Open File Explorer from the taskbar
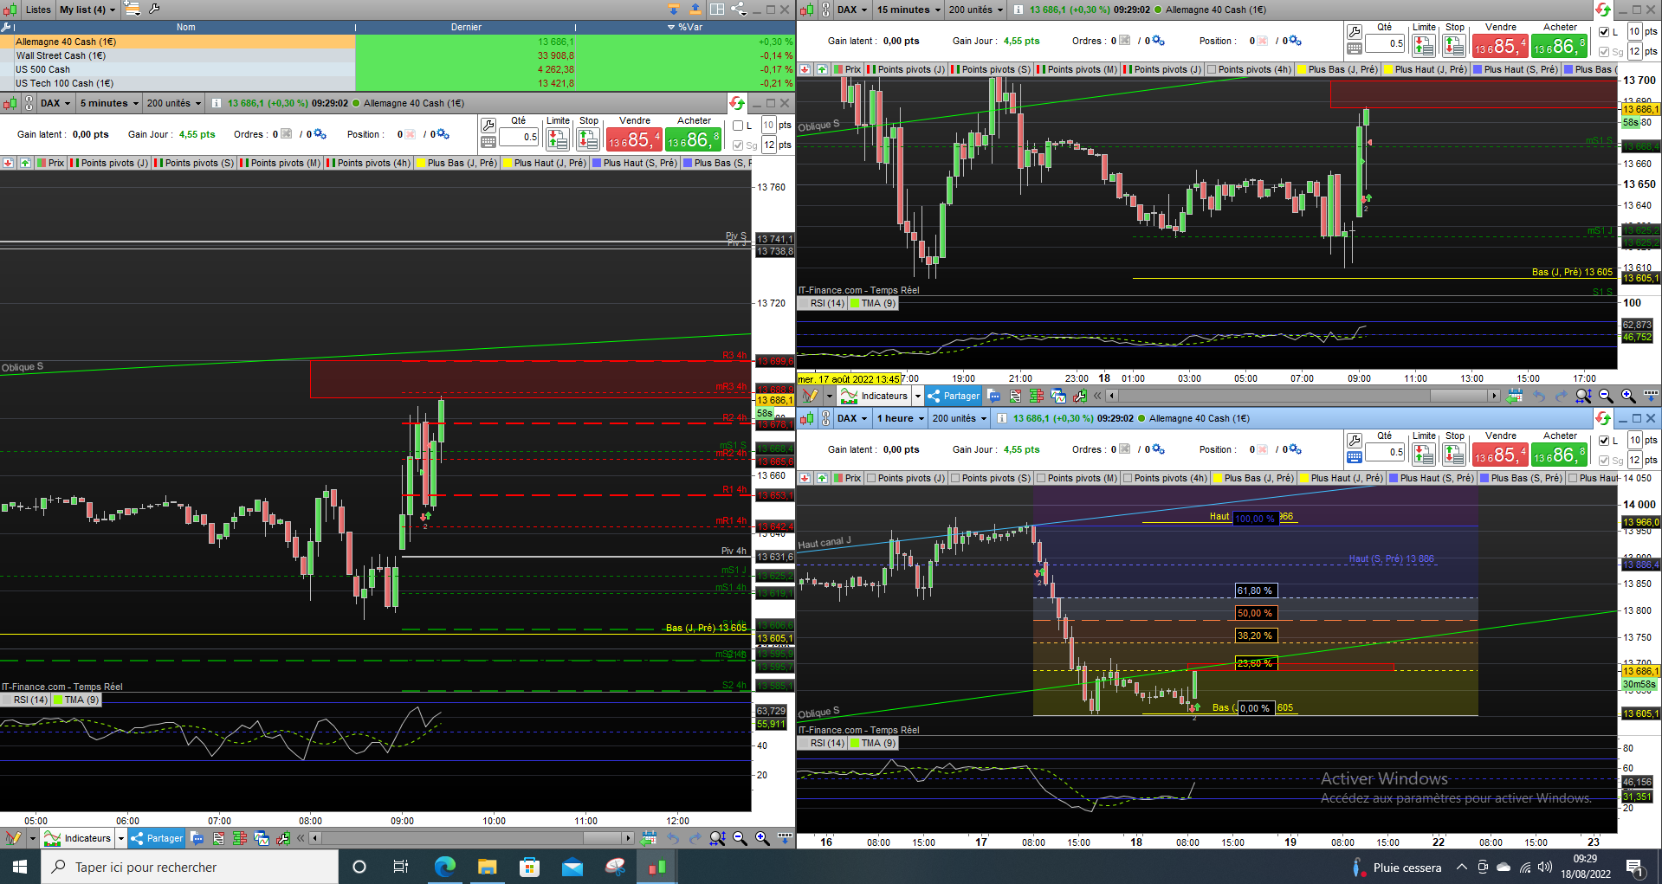 coord(487,867)
